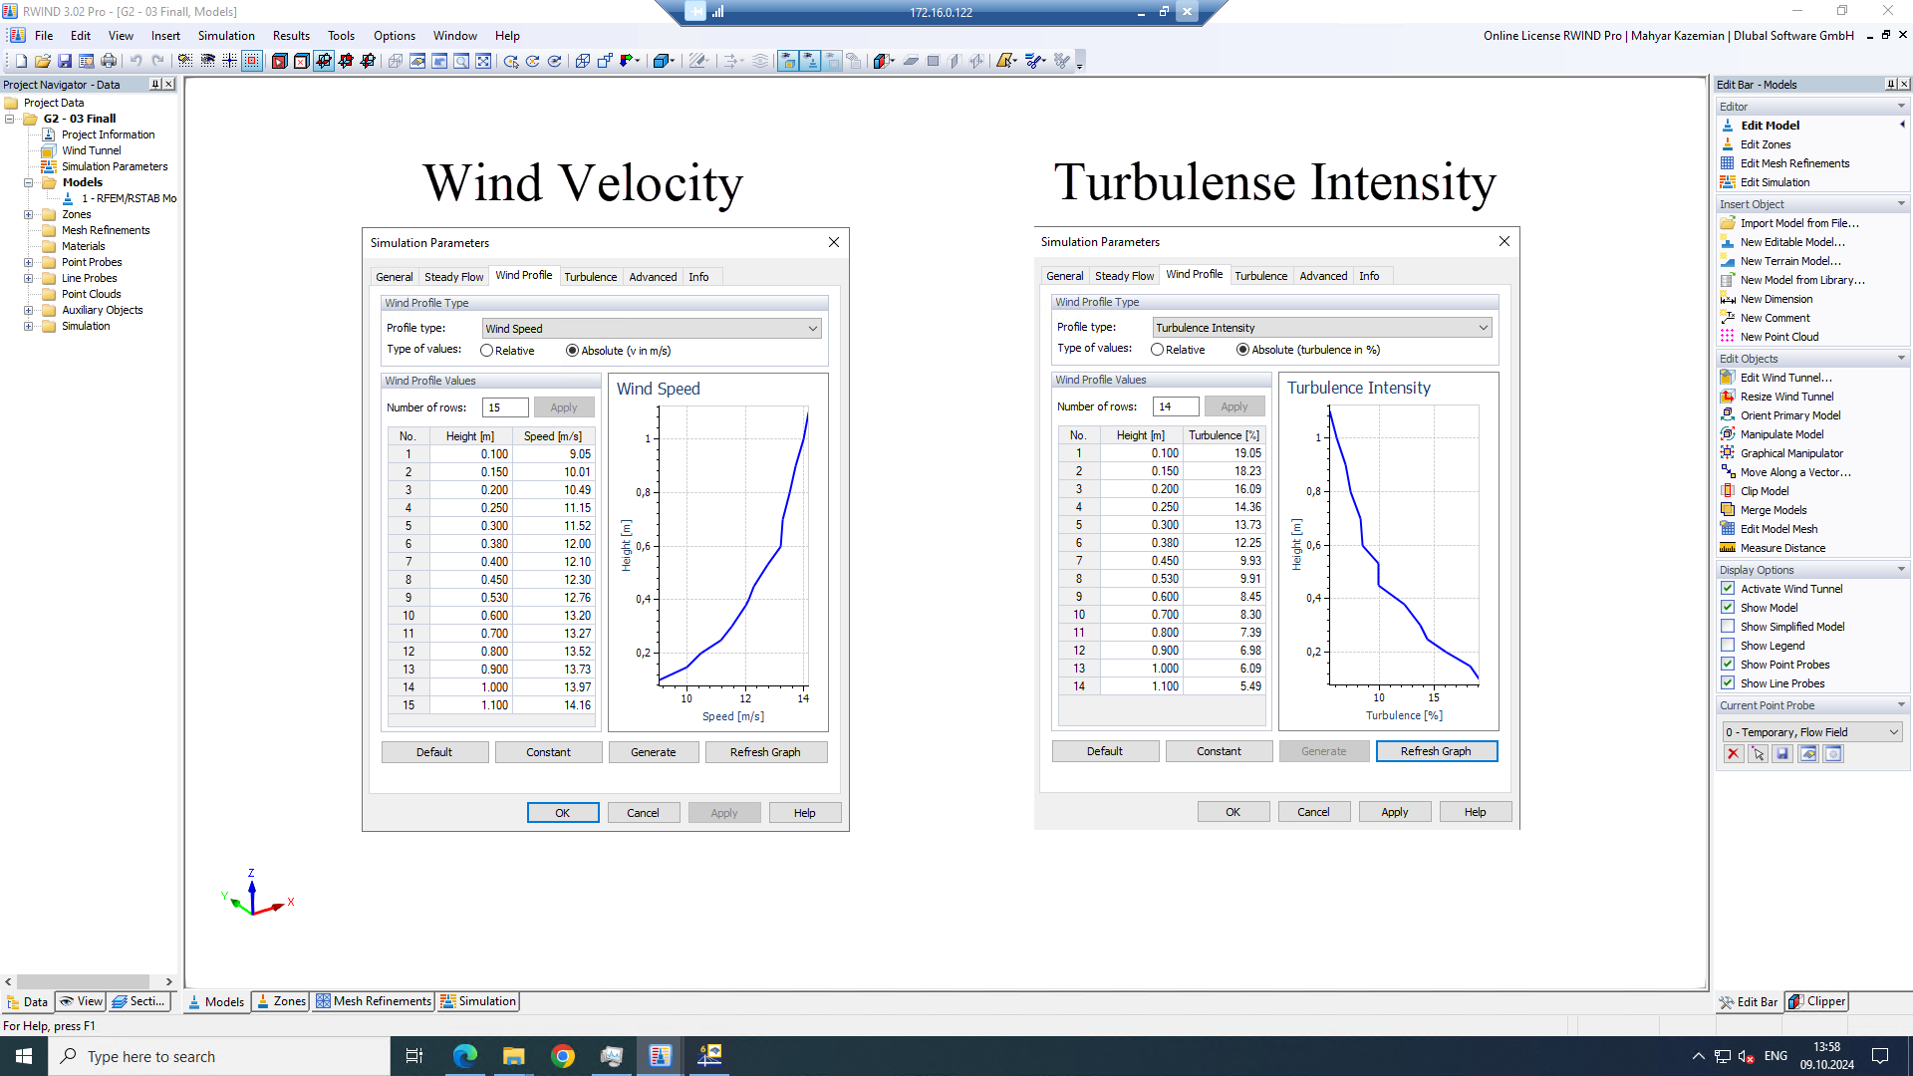Switch to the Turbulence tab in left dialog
This screenshot has width=1913, height=1076.
pyautogui.click(x=590, y=276)
